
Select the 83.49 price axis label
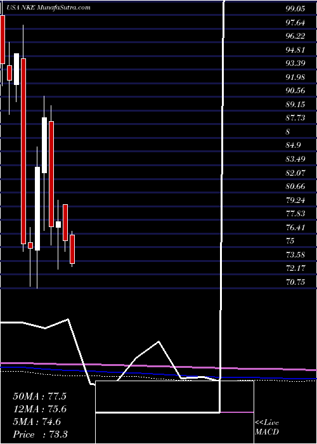point(295,159)
